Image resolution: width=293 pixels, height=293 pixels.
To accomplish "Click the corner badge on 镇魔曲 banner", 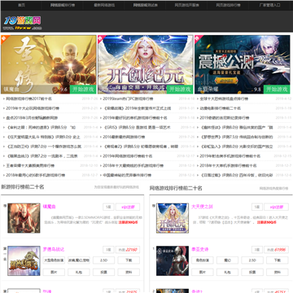I will [x=4, y=38].
